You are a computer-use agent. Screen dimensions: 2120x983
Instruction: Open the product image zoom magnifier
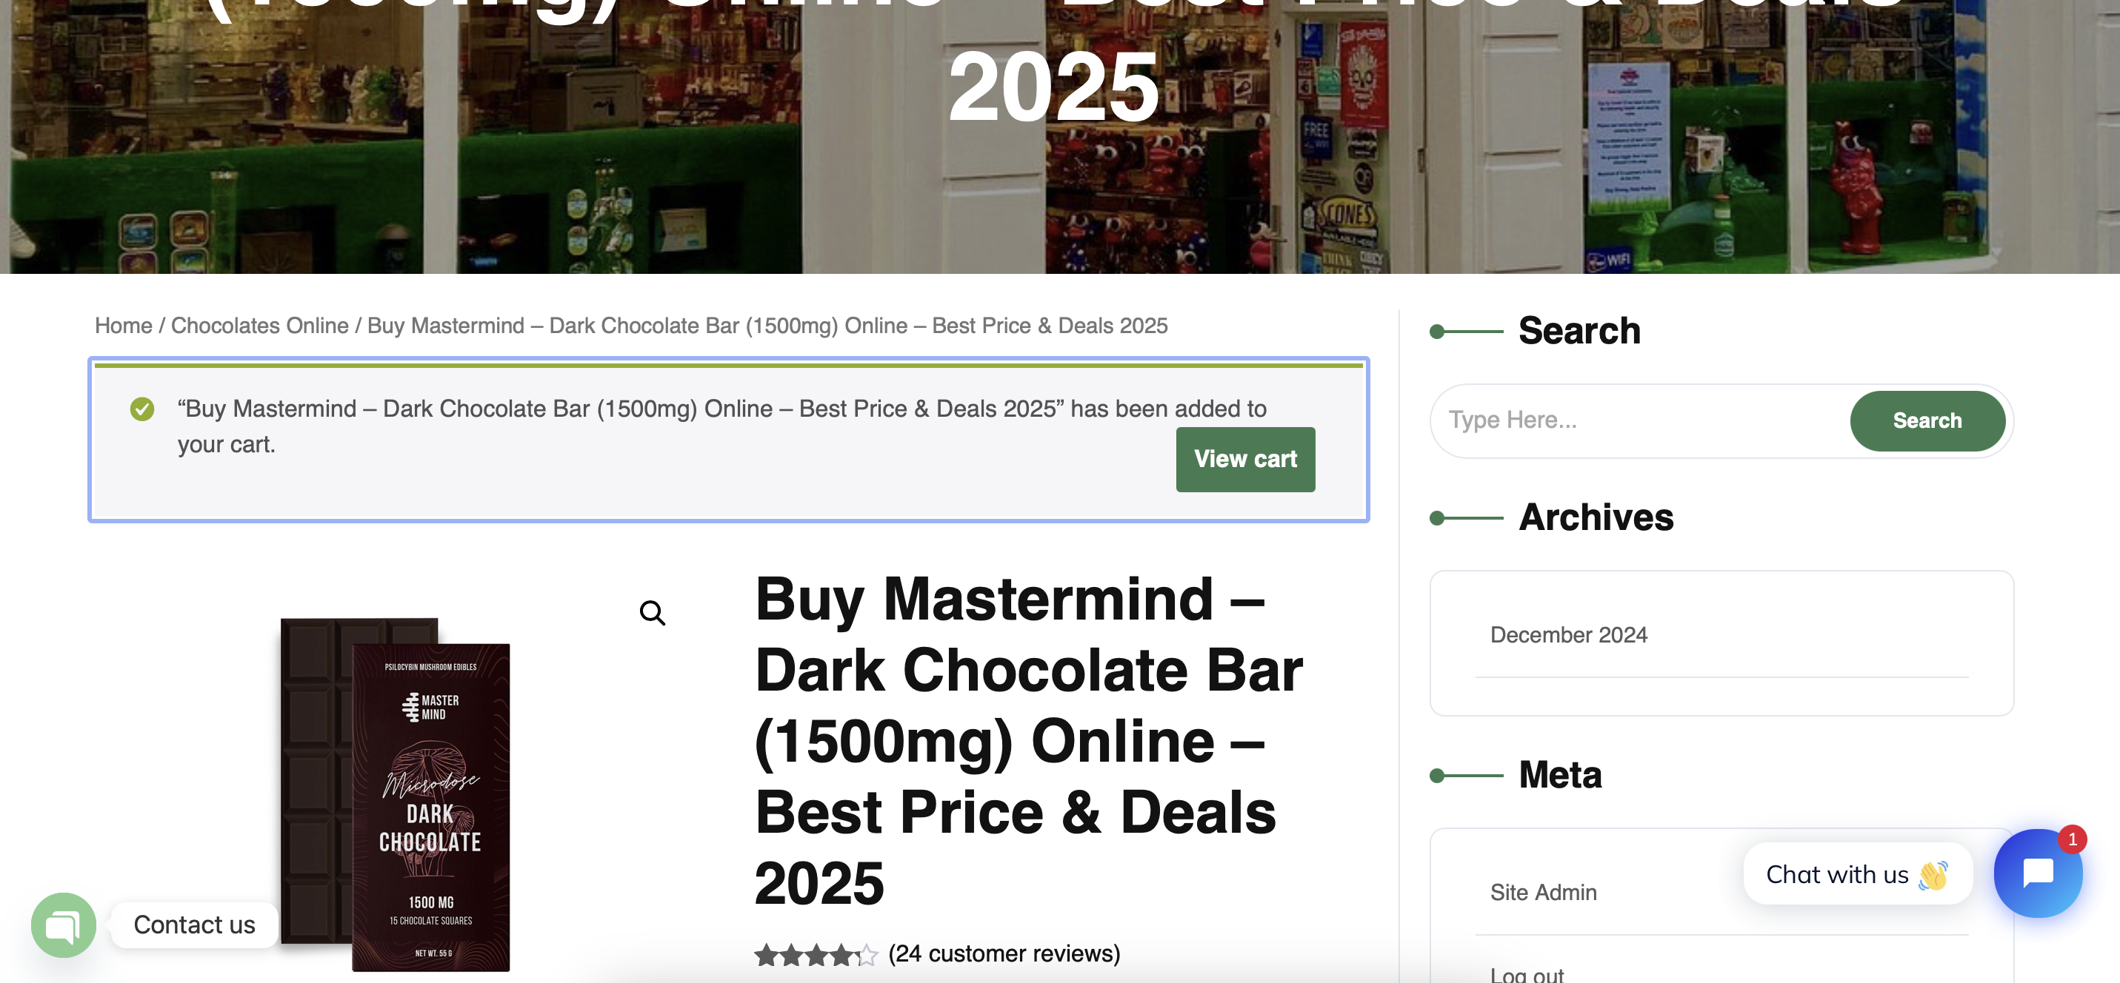(653, 612)
